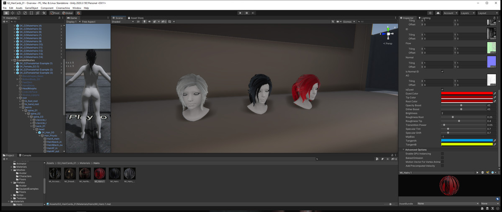This screenshot has width=502, height=212.
Task: Toggle the IsDyed checkbox
Action: click(443, 90)
